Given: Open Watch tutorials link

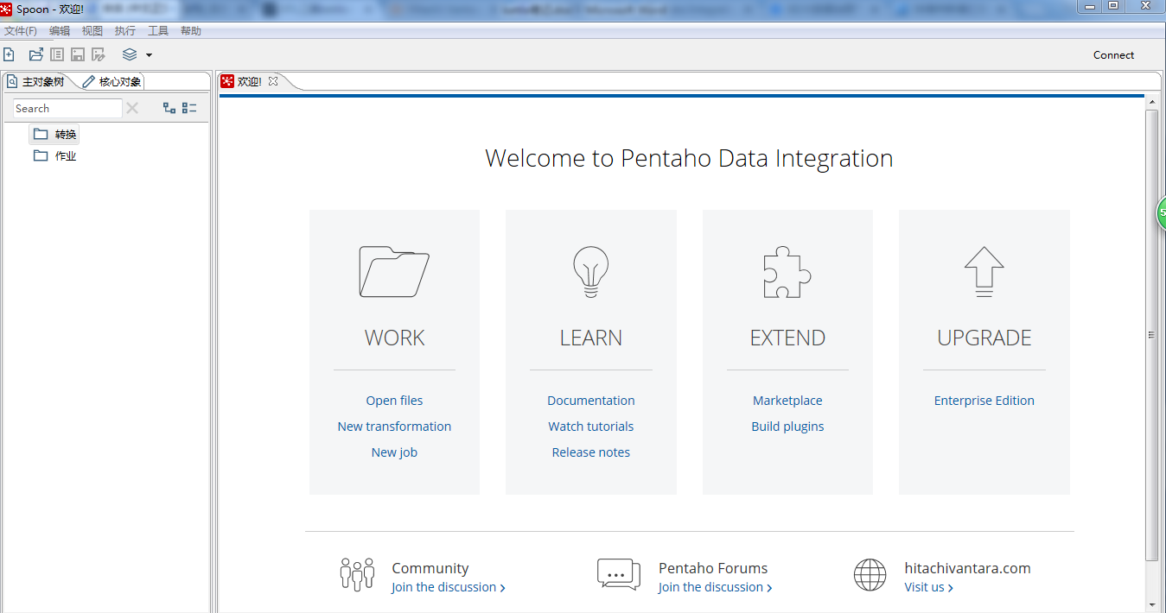Looking at the screenshot, I should click(591, 427).
